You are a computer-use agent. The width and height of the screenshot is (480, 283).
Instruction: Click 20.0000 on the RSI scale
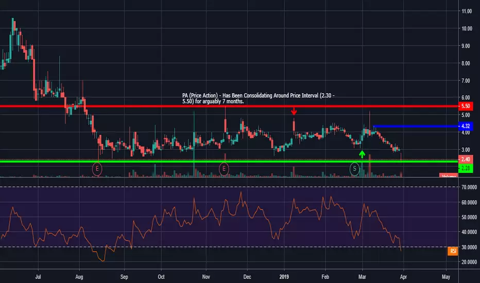(x=469, y=262)
